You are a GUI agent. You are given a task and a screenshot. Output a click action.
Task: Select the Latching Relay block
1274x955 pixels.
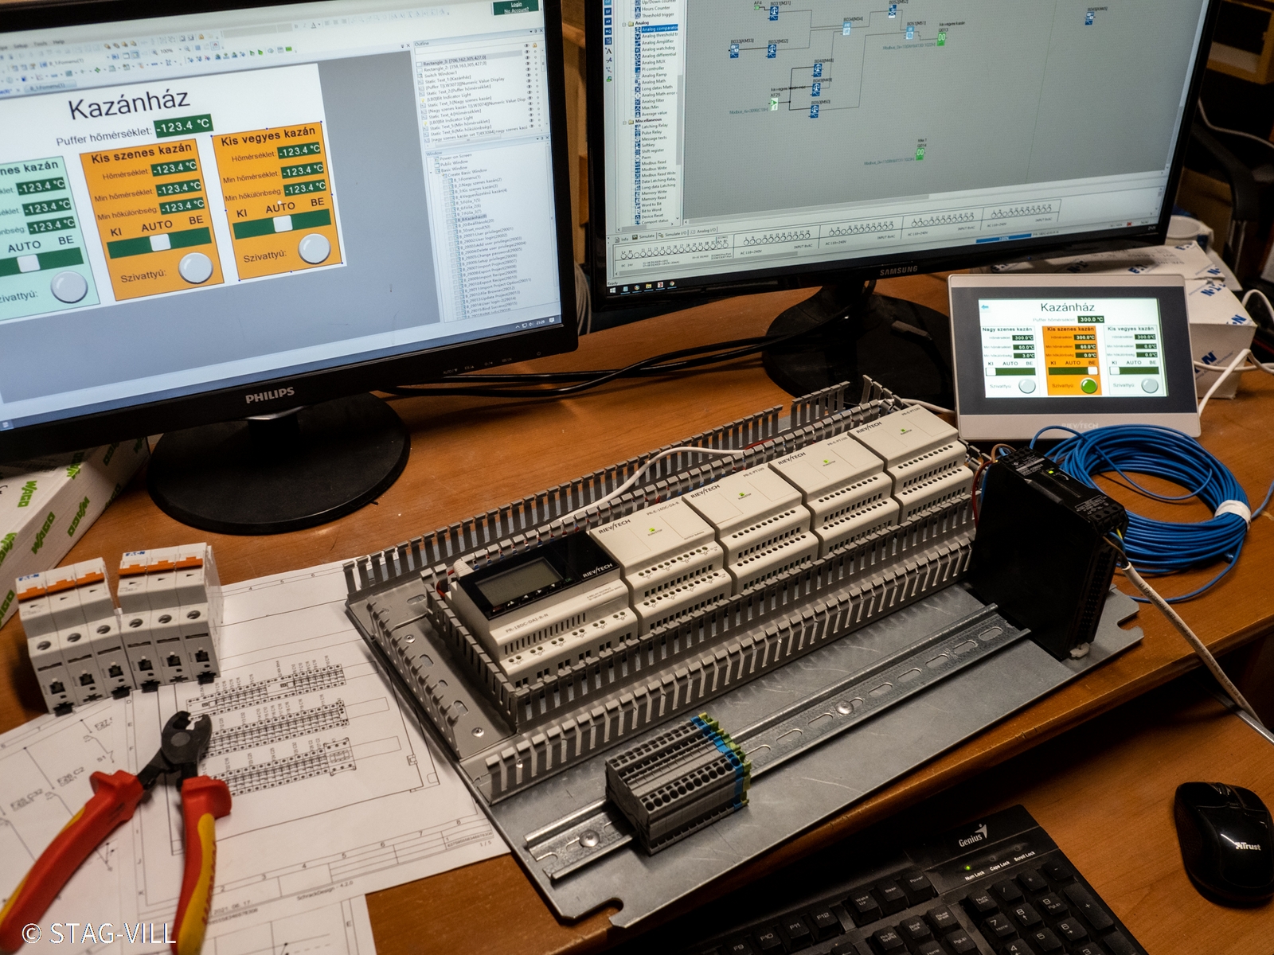[655, 127]
